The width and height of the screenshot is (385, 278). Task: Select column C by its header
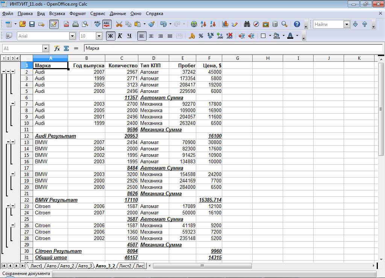click(x=121, y=58)
